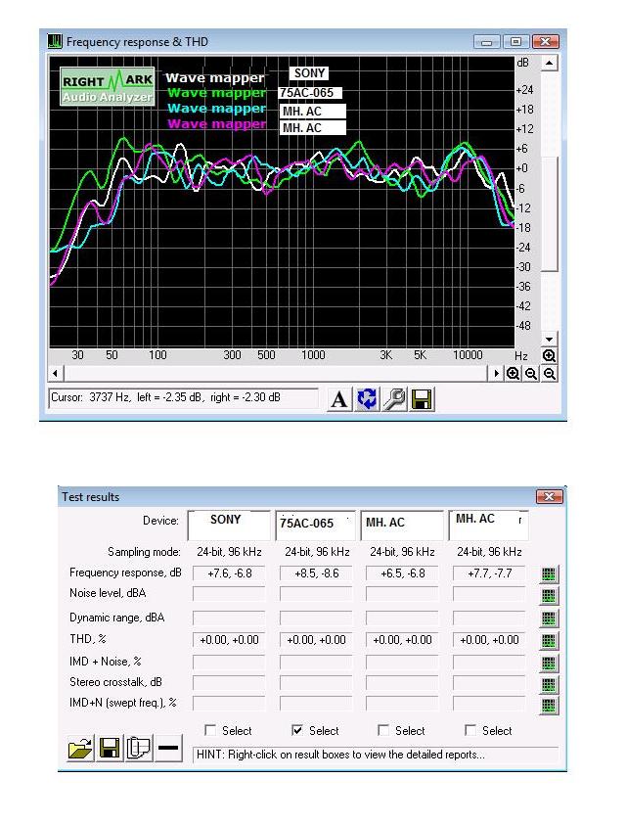Image resolution: width=626 pixels, height=825 pixels.
Task: Show IMD+N swept freq graph icon
Action: click(549, 706)
